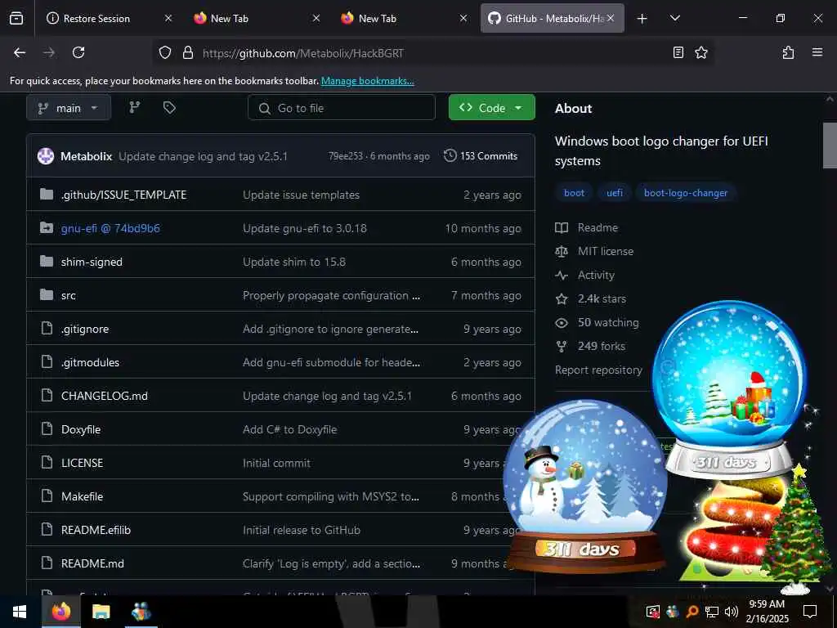The width and height of the screenshot is (837, 628).
Task: Open the README.md file
Action: (92, 563)
